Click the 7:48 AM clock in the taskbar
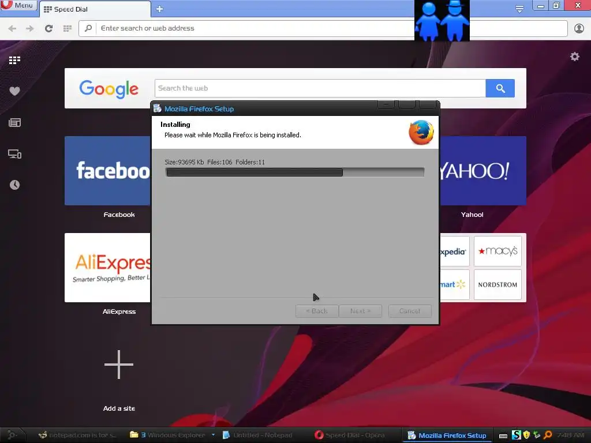This screenshot has width=591, height=443. [570, 435]
